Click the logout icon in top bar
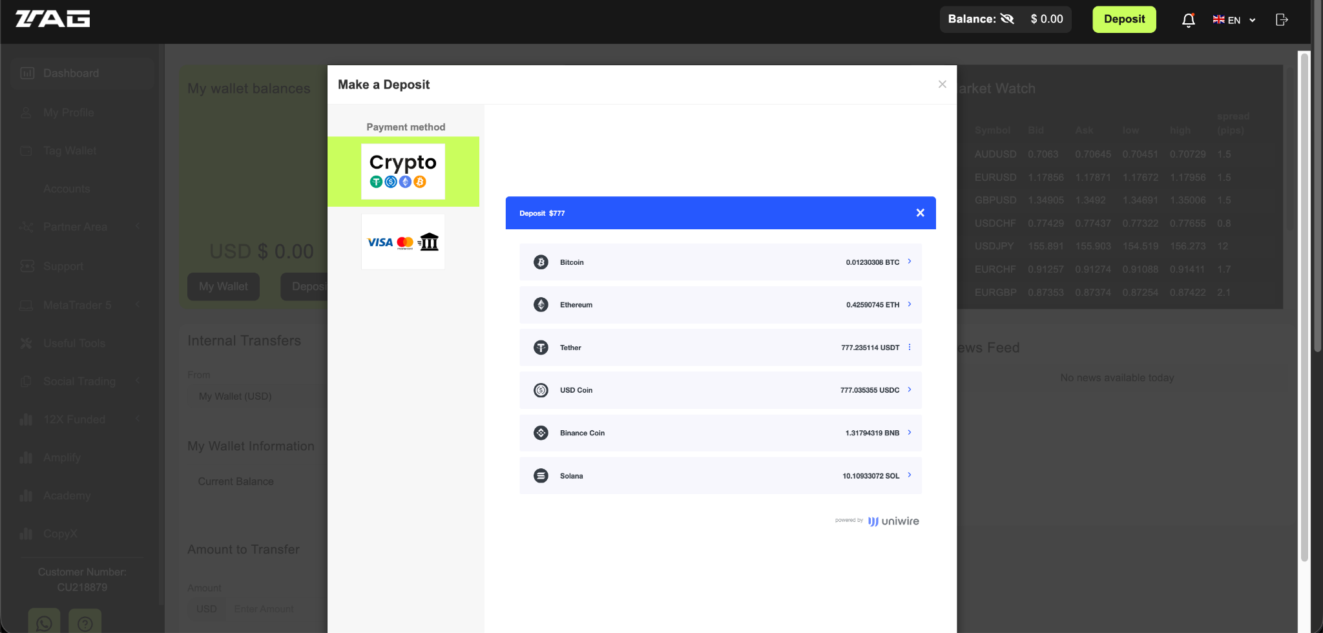1323x633 pixels. pos(1282,19)
